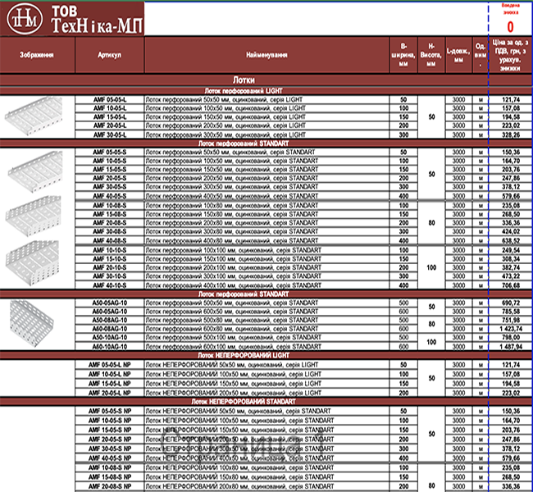Select article cell AMF 10-08-S
533x492 pixels.
(109, 205)
